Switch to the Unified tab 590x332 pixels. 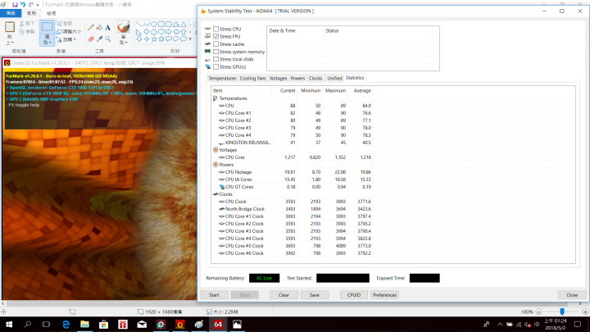334,79
